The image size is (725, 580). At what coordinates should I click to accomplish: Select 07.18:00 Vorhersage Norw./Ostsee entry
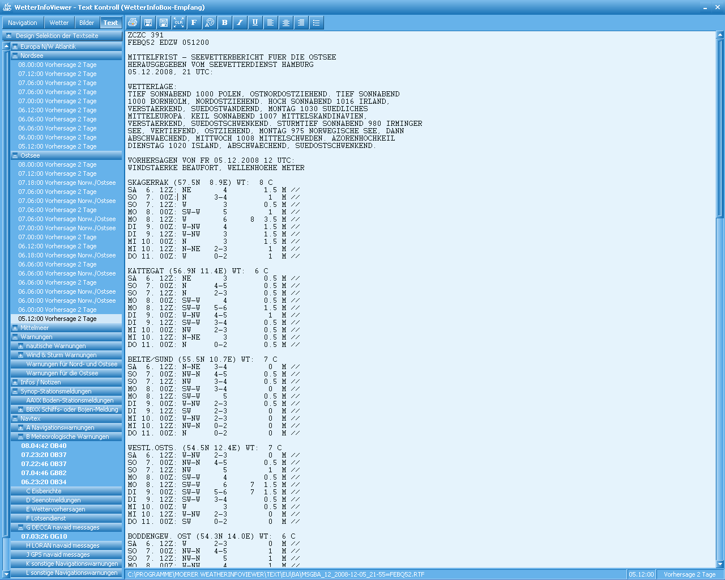click(67, 183)
